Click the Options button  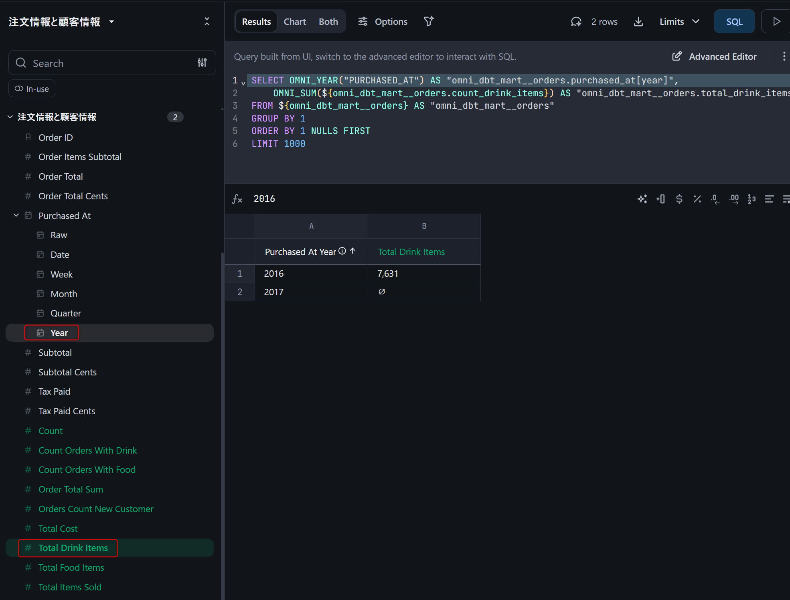383,22
